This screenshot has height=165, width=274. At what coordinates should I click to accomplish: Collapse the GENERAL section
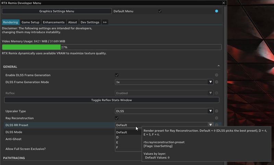tap(219, 66)
